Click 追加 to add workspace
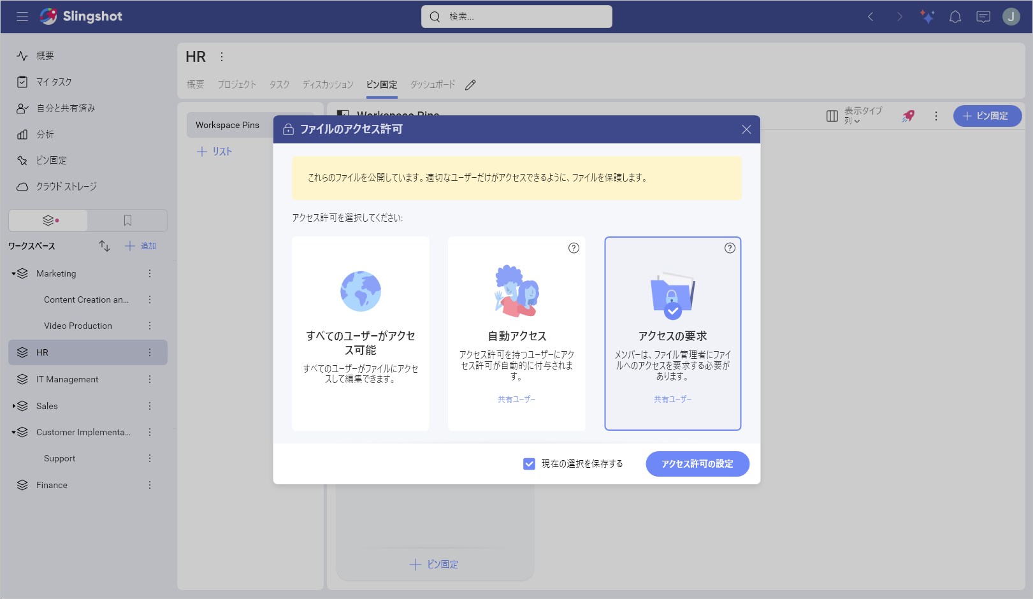Screen dimensions: 1033x599 tap(140, 246)
